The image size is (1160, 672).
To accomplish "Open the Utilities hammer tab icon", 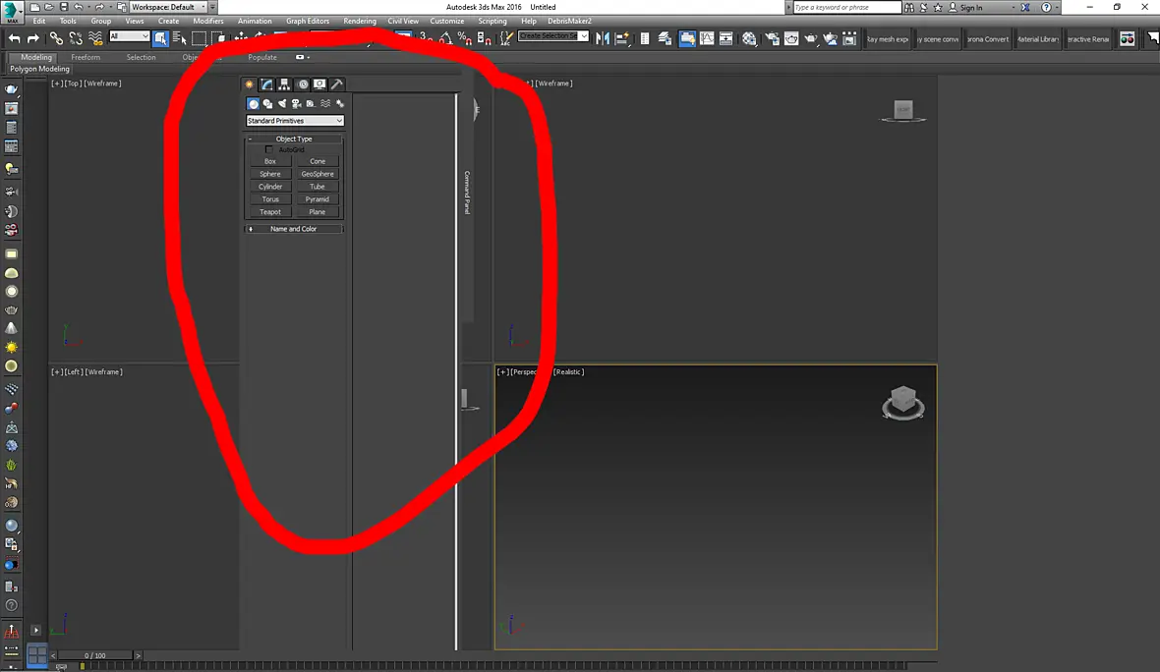I will point(336,84).
